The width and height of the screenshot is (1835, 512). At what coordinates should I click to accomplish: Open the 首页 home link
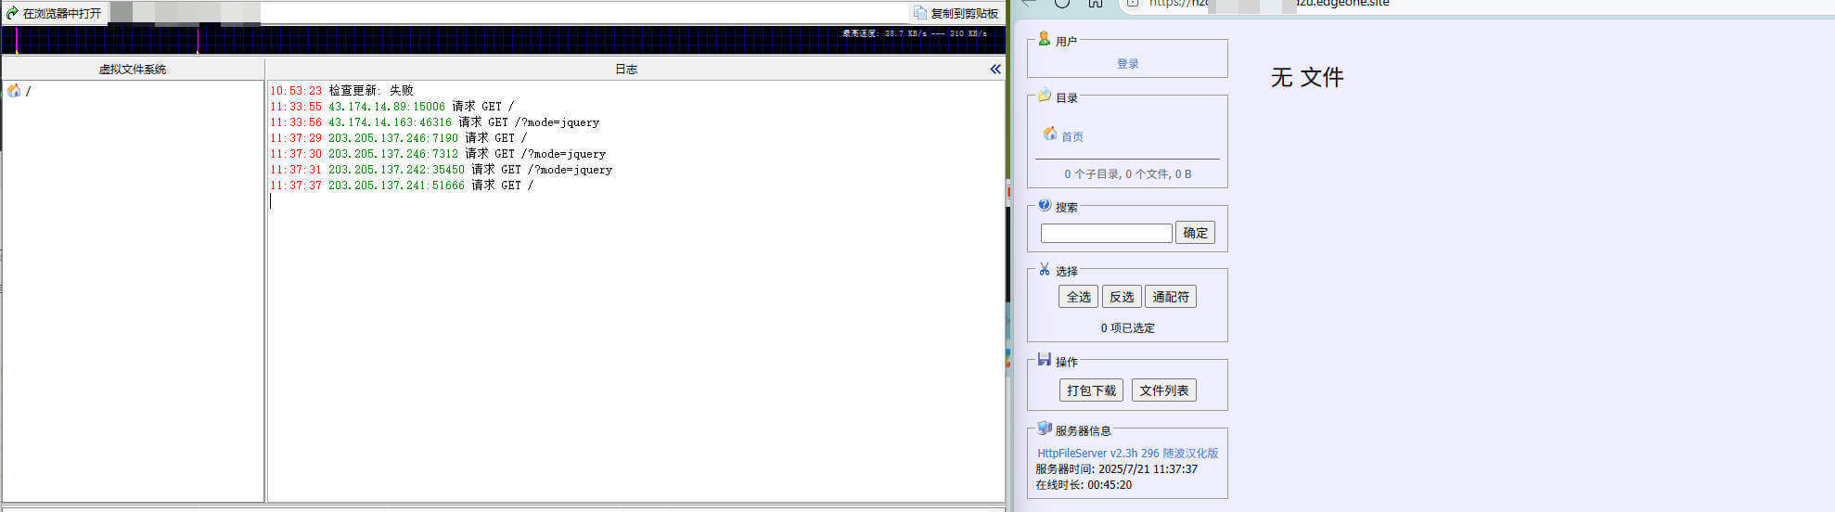tap(1072, 136)
